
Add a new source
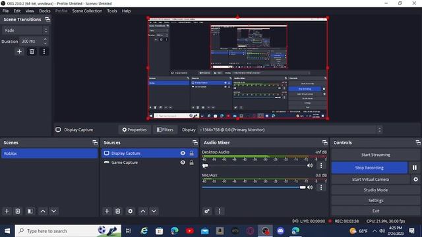coord(107,211)
